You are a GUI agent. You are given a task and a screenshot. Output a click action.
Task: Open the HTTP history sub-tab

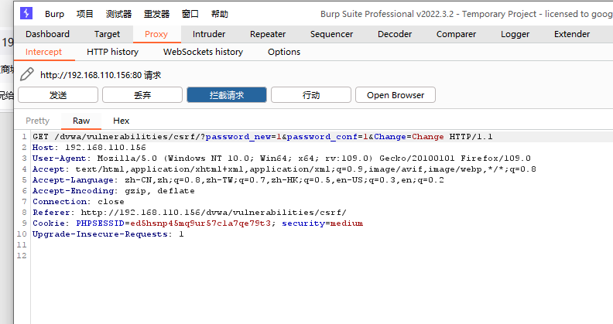112,52
